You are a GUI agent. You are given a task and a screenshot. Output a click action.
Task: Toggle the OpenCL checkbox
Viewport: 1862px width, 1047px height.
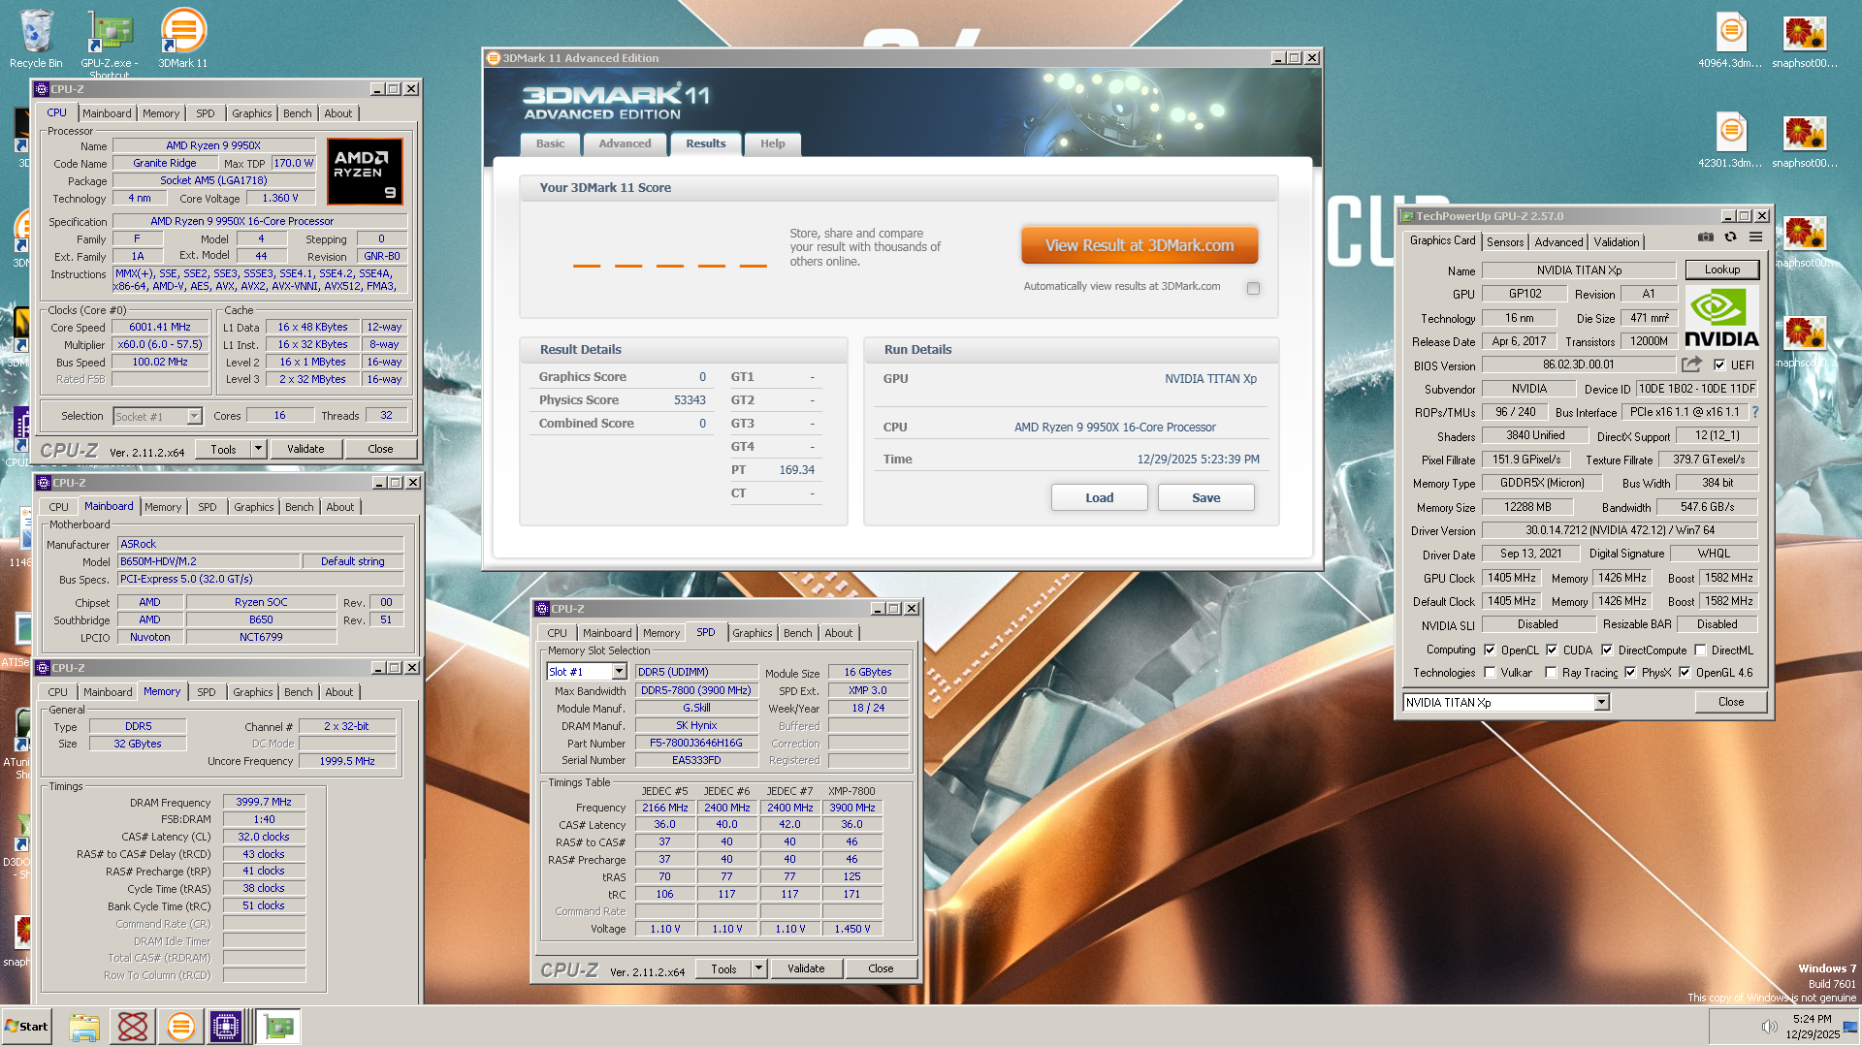[x=1490, y=650]
